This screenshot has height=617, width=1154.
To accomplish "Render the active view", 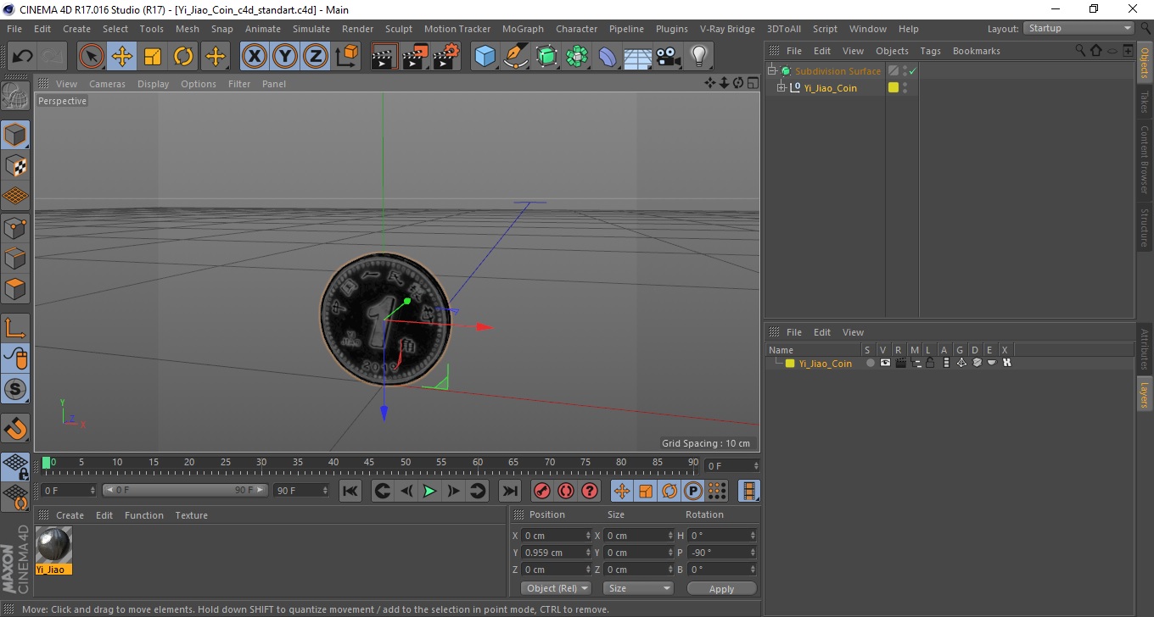I will pos(384,57).
